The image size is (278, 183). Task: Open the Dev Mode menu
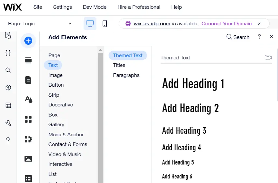[x=95, y=7]
